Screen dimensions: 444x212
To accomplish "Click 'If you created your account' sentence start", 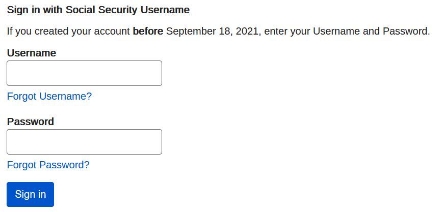I will pos(68,31).
